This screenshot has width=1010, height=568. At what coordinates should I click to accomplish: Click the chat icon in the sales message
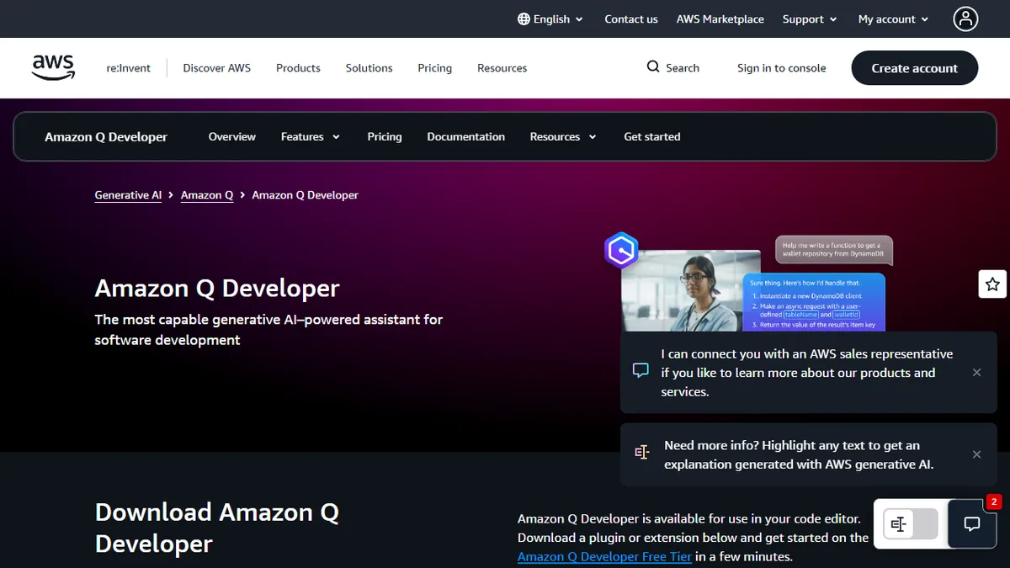tap(641, 371)
